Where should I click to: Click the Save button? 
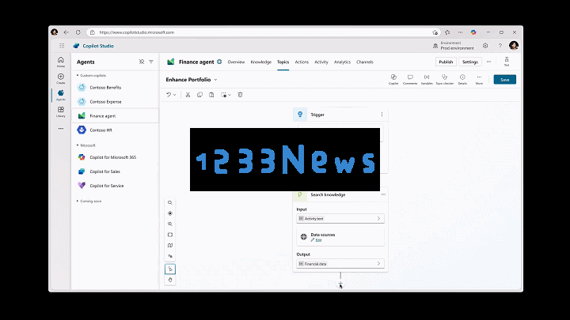click(504, 80)
